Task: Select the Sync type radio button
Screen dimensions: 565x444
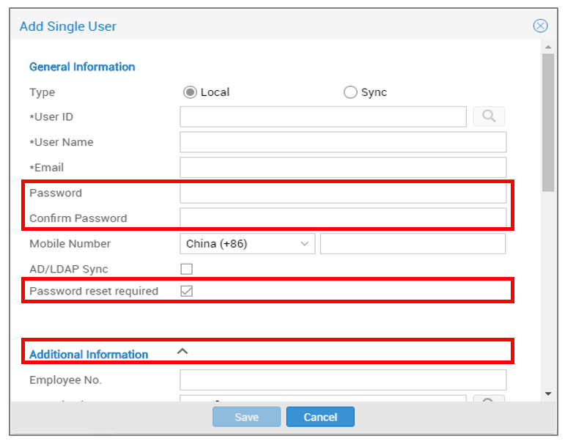Action: click(x=350, y=92)
